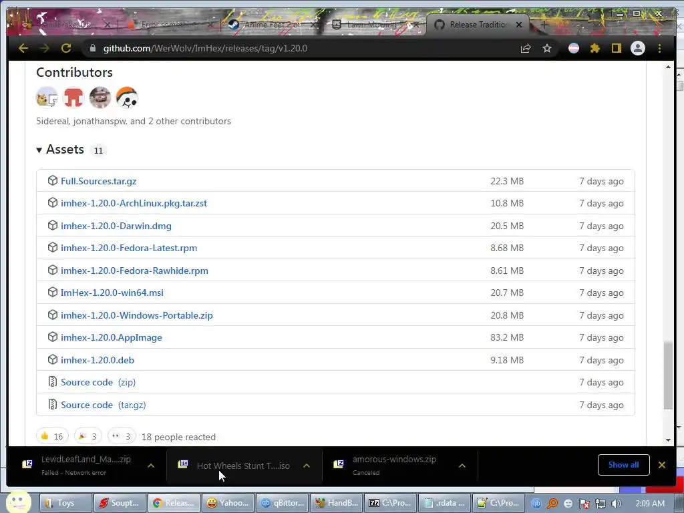Click the red pixel contributor avatar
Screen dimensions: 684x513
coord(73,98)
